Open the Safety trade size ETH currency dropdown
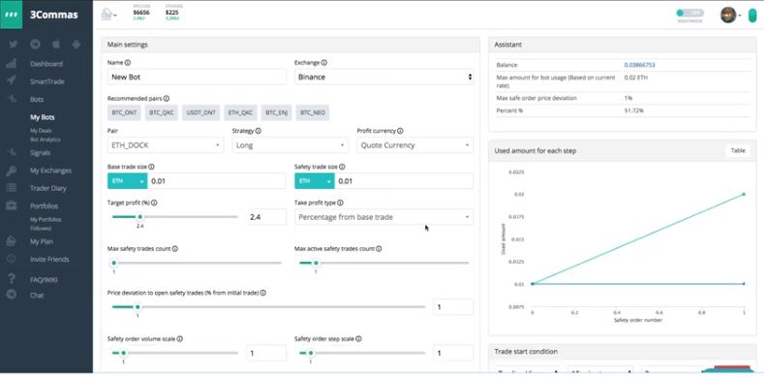The height and width of the screenshot is (378, 764). click(315, 181)
